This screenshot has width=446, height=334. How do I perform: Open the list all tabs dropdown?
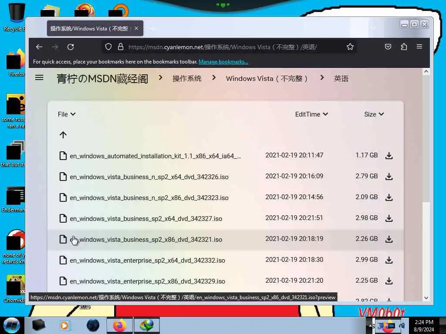pos(373,28)
